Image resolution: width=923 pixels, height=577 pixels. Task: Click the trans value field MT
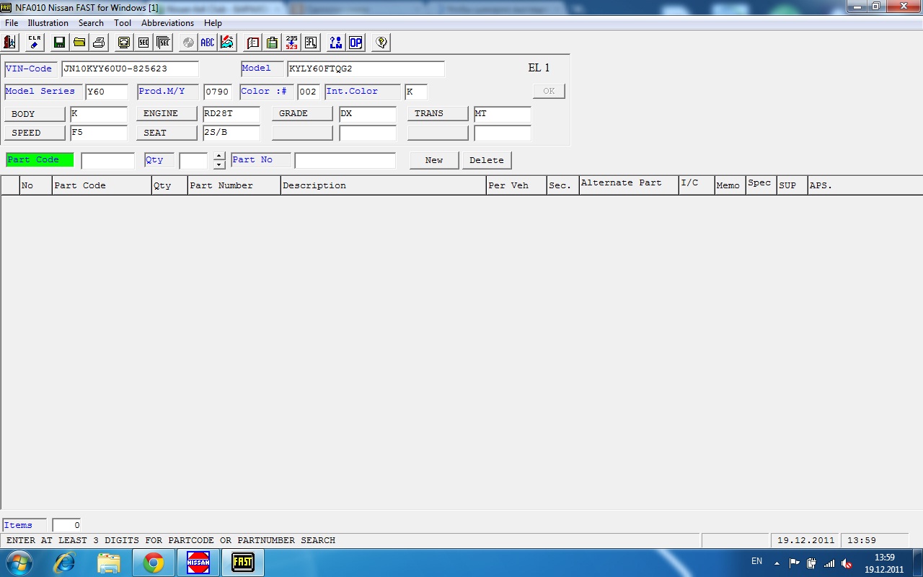pyautogui.click(x=503, y=114)
